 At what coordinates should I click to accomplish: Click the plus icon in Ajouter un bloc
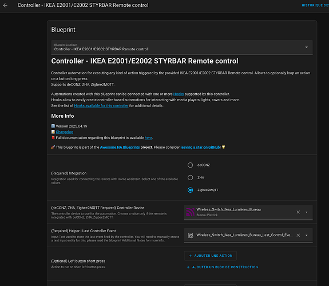188,267
